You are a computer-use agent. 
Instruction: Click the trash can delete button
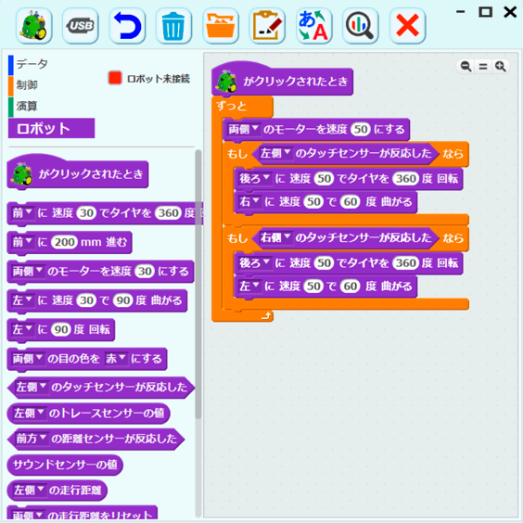click(x=173, y=26)
